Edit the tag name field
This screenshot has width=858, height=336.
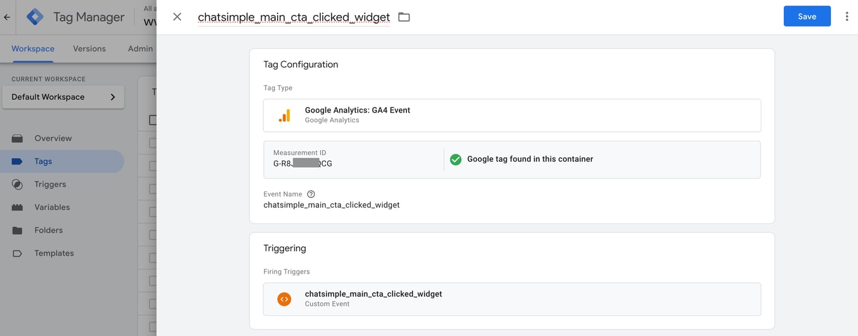[x=293, y=17]
